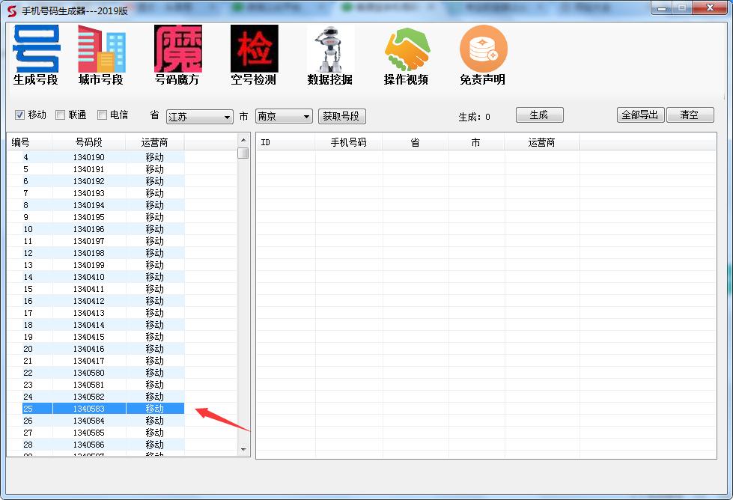
Task: Select row 1340584 in the list
Action: 96,421
